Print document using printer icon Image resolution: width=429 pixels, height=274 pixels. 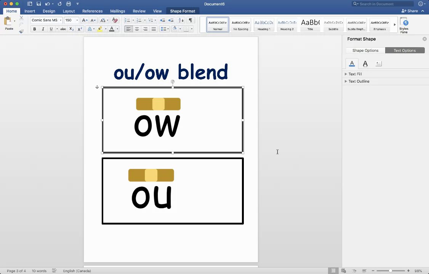coord(69,4)
